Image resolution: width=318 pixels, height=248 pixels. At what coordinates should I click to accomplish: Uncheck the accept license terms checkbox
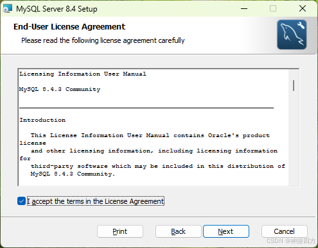21,201
